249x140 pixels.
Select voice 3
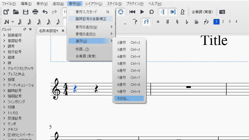[x=230, y=22]
